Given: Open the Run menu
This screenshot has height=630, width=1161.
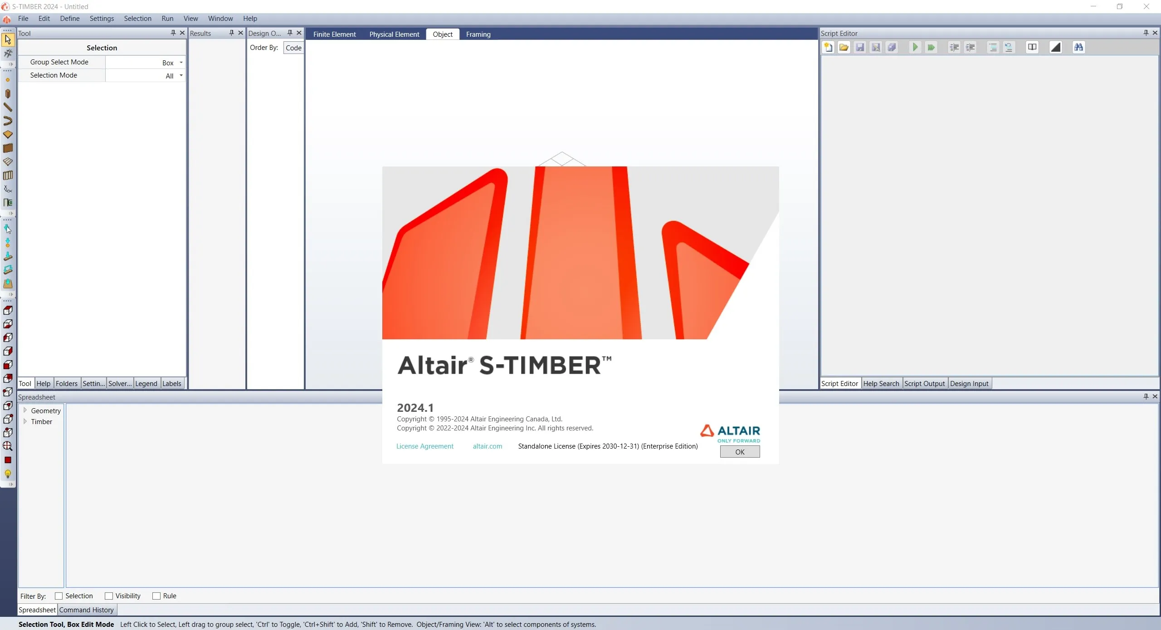Looking at the screenshot, I should click(x=167, y=19).
